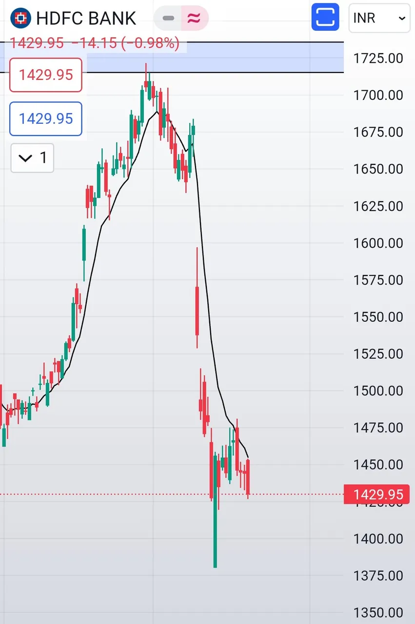The width and height of the screenshot is (415, 624).
Task: Click the 1700.00 price scale label
Action: [378, 95]
